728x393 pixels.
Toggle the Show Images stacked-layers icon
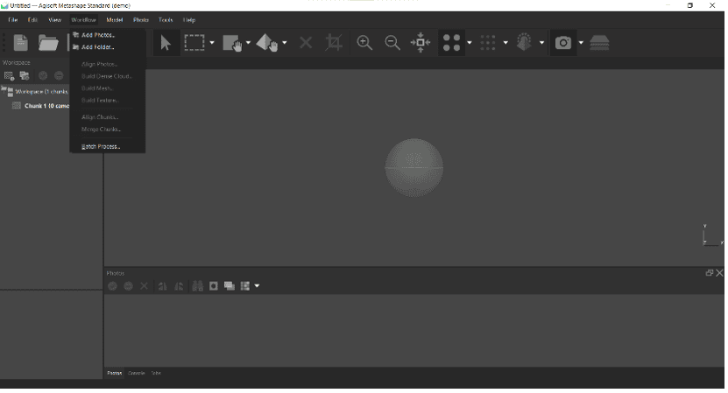pos(599,43)
